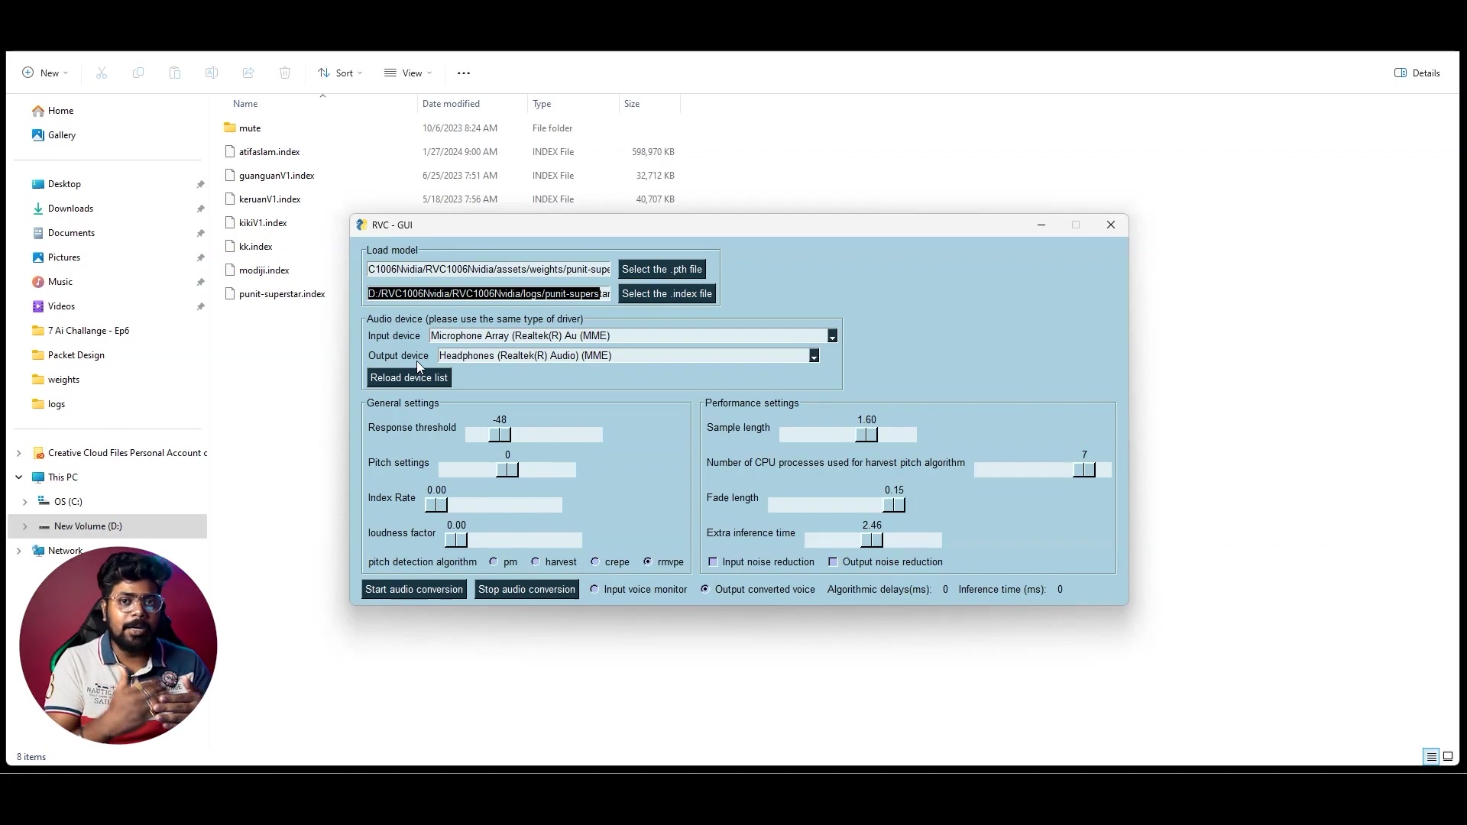
Task: Click the Index Rate slider handle
Action: tap(436, 505)
